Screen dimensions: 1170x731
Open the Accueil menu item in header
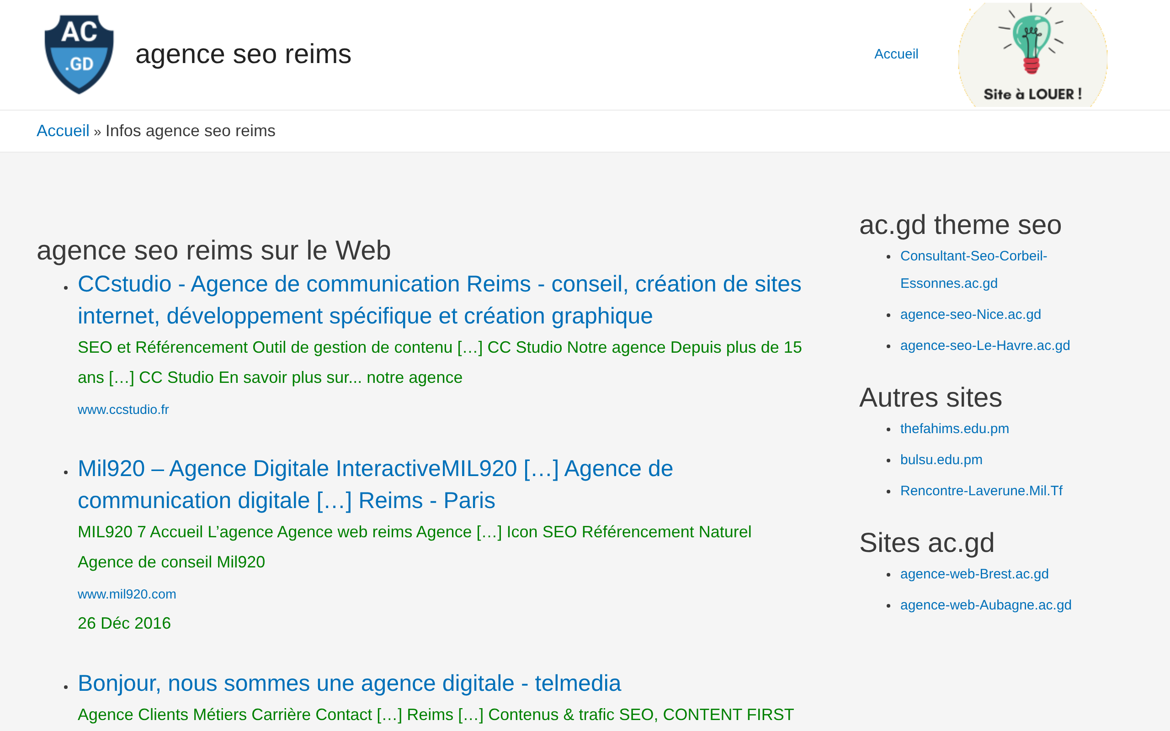[x=896, y=54]
